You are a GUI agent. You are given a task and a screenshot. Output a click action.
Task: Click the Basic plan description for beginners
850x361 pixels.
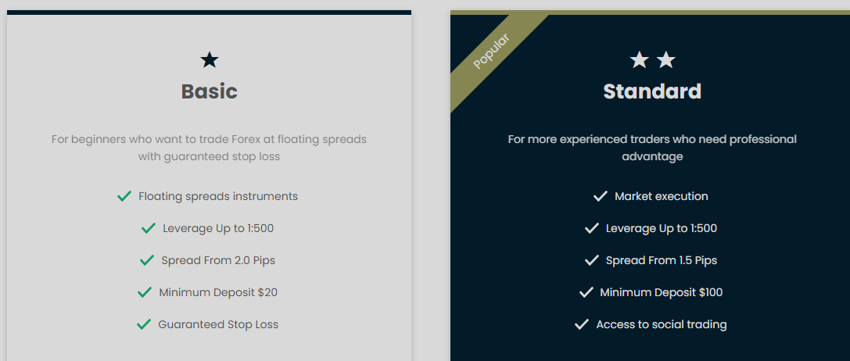pos(210,148)
